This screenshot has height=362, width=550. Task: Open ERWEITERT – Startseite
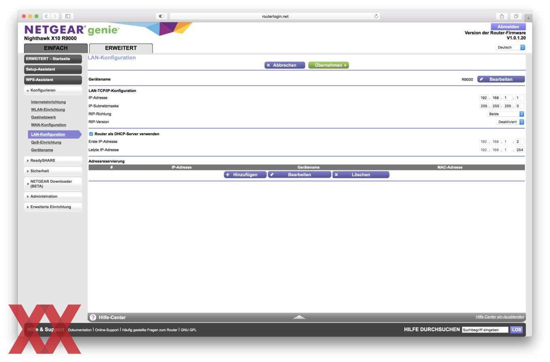[53, 59]
